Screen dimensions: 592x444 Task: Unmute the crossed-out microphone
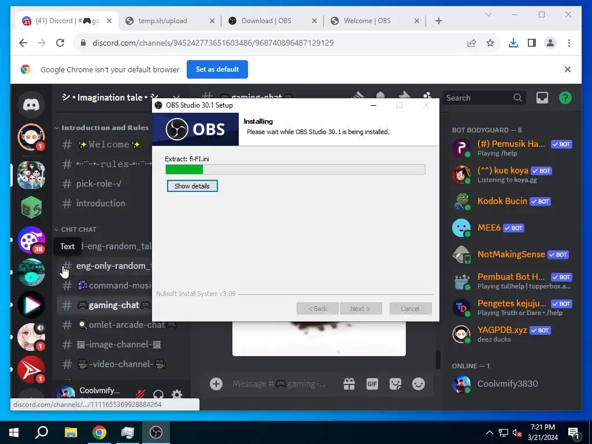point(140,395)
